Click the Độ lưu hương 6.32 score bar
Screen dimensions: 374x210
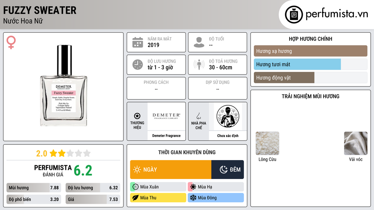click(x=93, y=188)
